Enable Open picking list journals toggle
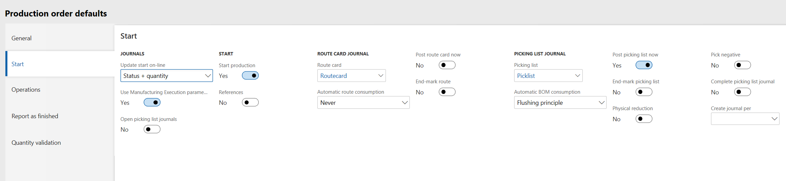 click(152, 129)
